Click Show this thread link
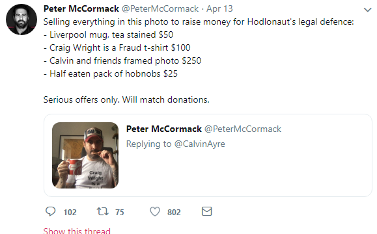 click(77, 231)
